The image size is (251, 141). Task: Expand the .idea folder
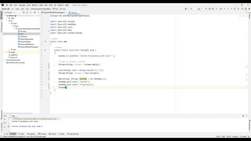(7, 18)
